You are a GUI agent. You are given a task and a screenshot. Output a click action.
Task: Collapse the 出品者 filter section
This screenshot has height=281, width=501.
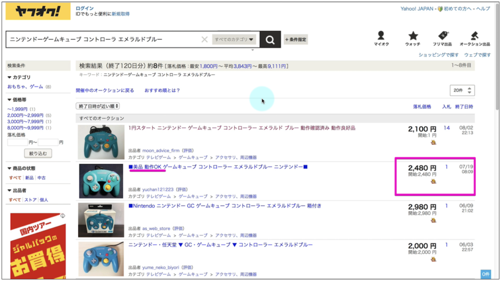coord(17,190)
